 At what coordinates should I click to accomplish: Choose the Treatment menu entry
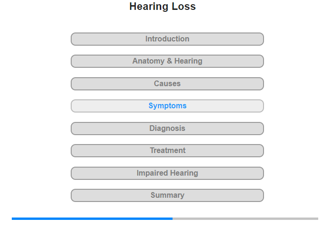click(167, 151)
